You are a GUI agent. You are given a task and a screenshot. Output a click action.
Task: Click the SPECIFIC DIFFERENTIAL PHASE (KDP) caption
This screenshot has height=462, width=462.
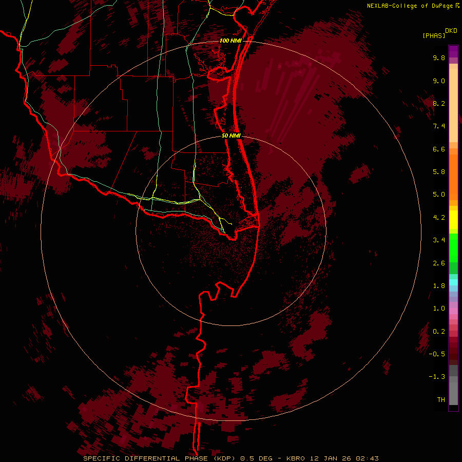tap(160, 458)
